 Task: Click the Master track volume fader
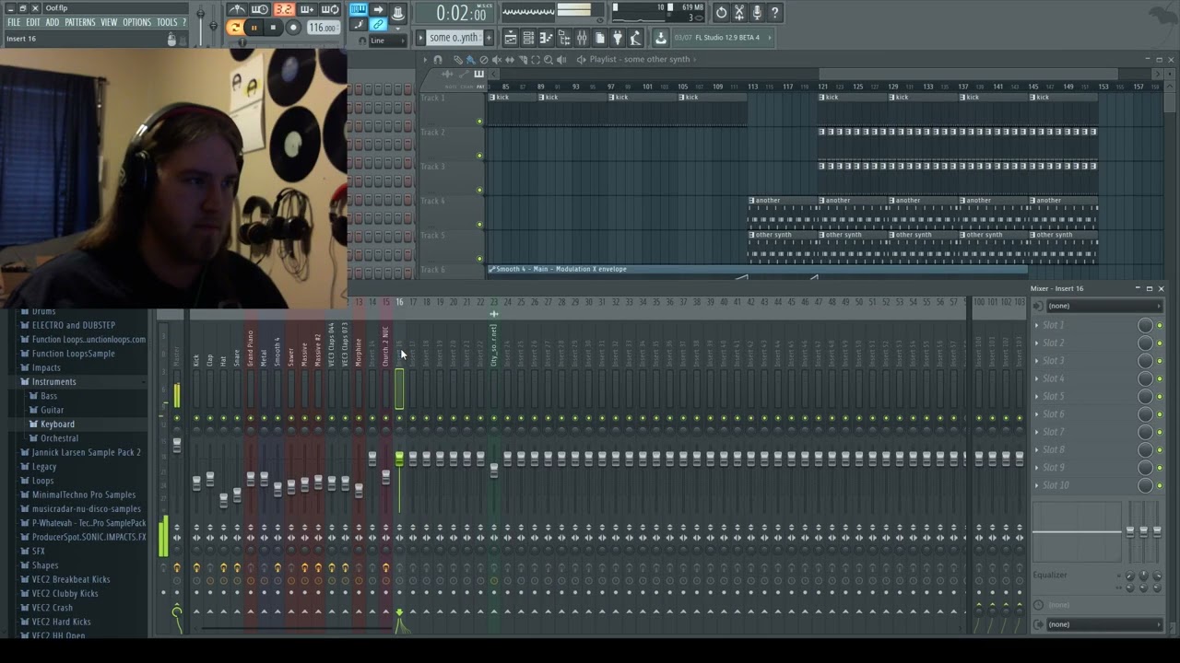[x=177, y=445]
